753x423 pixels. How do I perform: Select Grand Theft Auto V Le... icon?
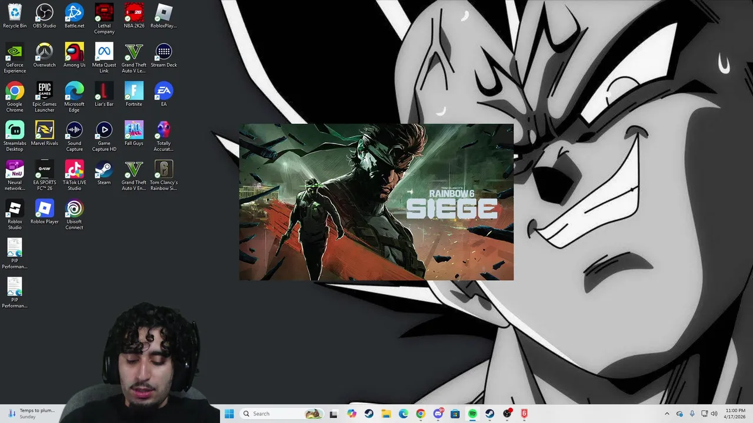click(x=134, y=58)
